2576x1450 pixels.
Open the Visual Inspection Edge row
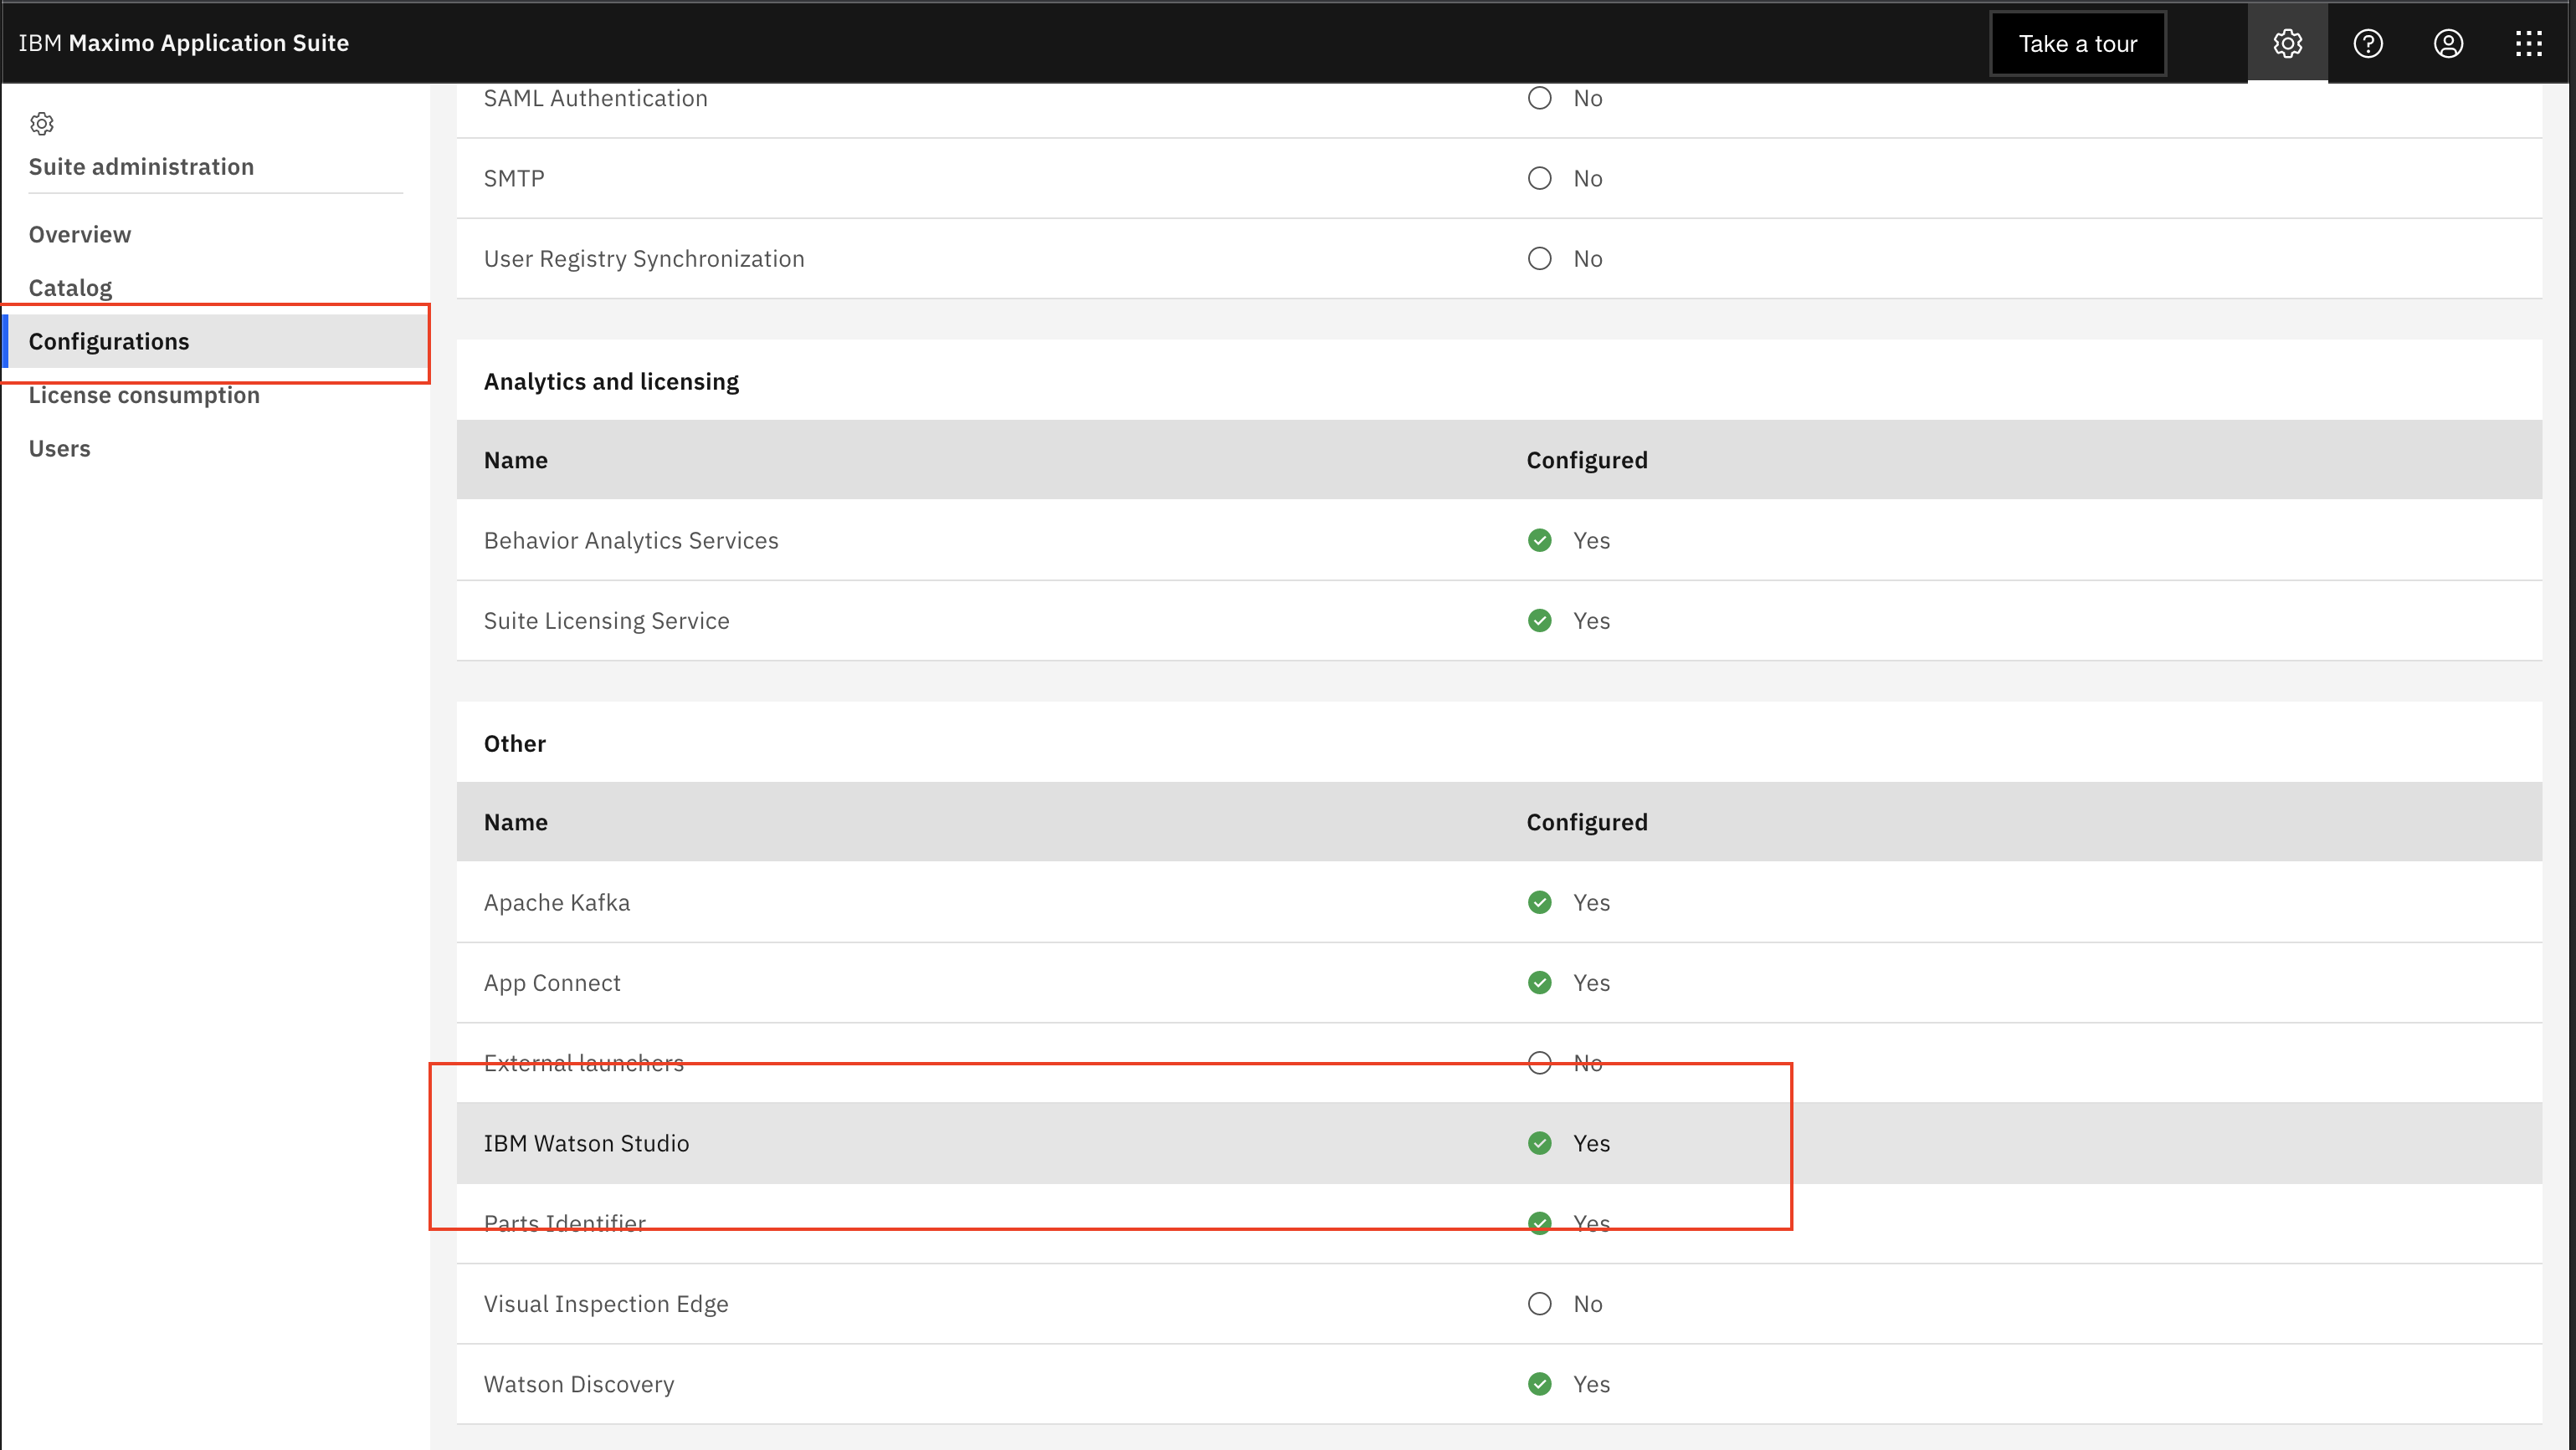click(x=1499, y=1303)
